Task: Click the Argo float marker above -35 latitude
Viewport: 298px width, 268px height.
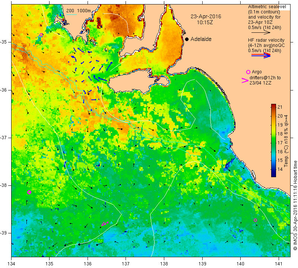Action: (x=41, y=35)
